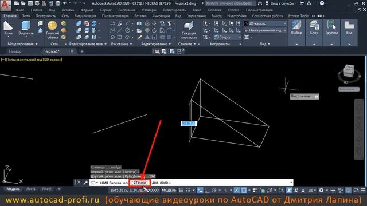This screenshot has height=206, width=367.
Task: Click the dynamic height input value box
Action: click(189, 124)
